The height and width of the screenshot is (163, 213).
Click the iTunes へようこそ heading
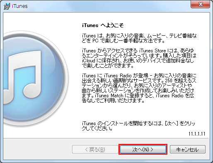(103, 25)
